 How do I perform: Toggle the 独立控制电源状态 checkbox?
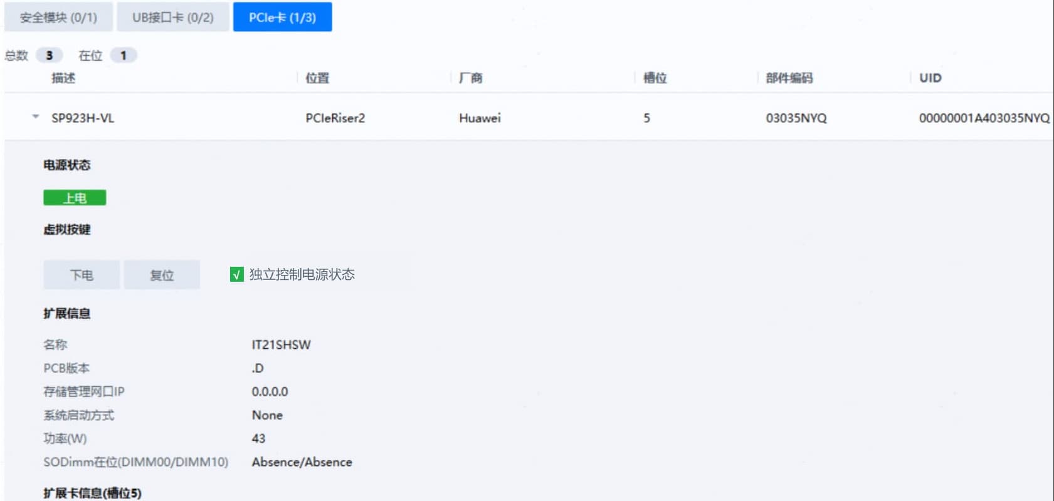(236, 275)
